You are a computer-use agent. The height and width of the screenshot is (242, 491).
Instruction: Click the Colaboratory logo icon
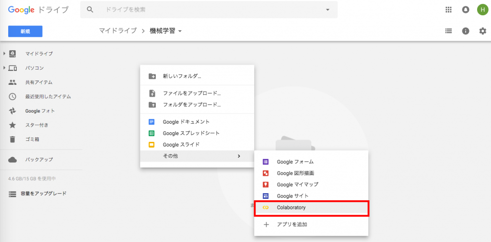(266, 207)
